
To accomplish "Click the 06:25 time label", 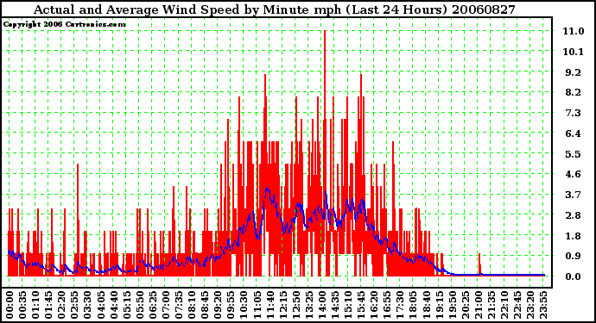I will pos(152,305).
